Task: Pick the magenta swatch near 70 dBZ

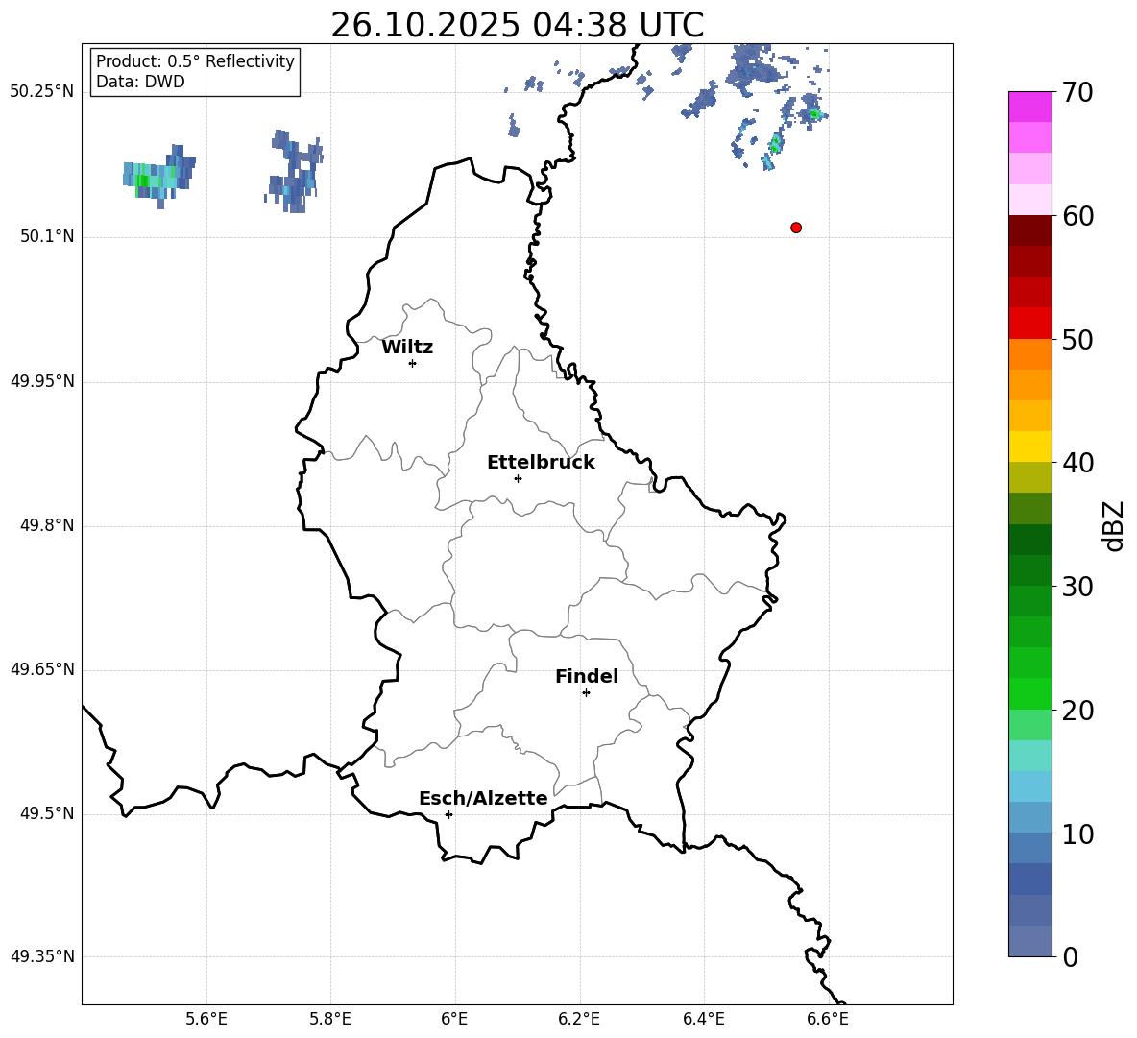Action: coord(1030,108)
